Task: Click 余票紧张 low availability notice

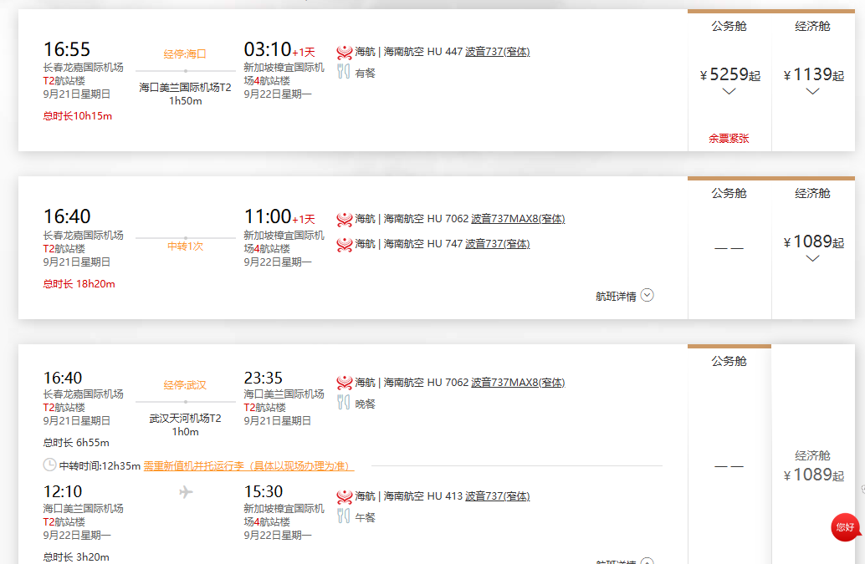Action: pos(729,139)
